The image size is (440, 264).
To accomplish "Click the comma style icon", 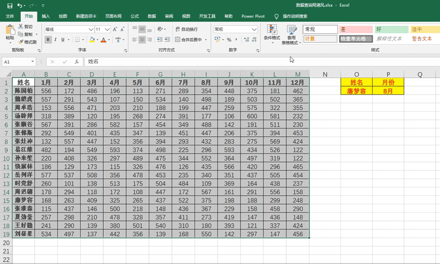I will 236,40.
